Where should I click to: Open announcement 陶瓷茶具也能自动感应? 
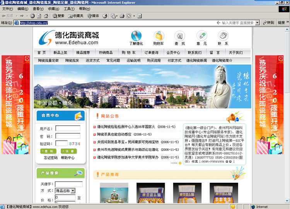[114, 134]
